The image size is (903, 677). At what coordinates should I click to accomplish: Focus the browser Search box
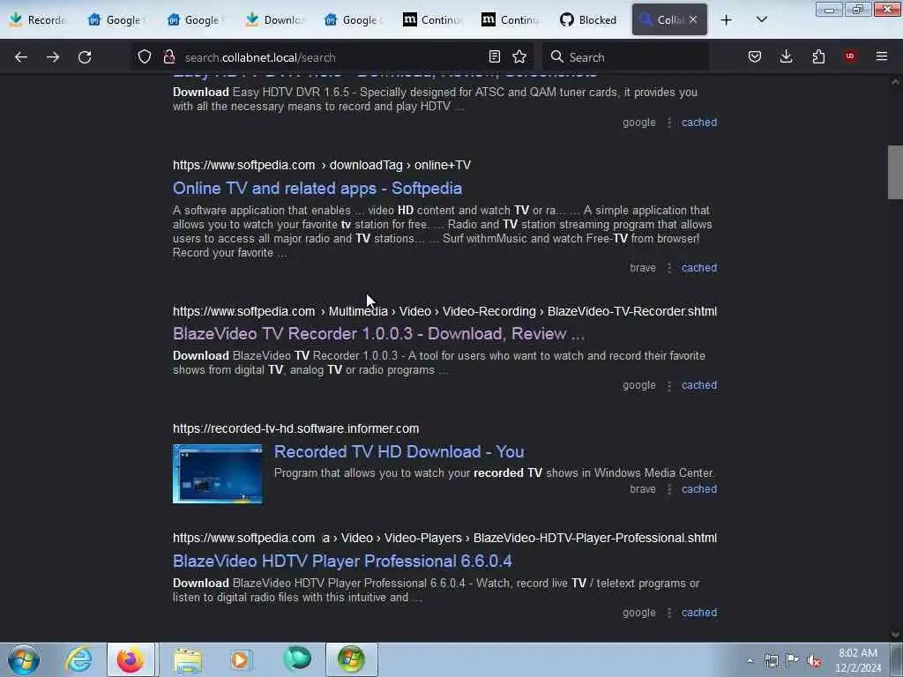coord(625,57)
